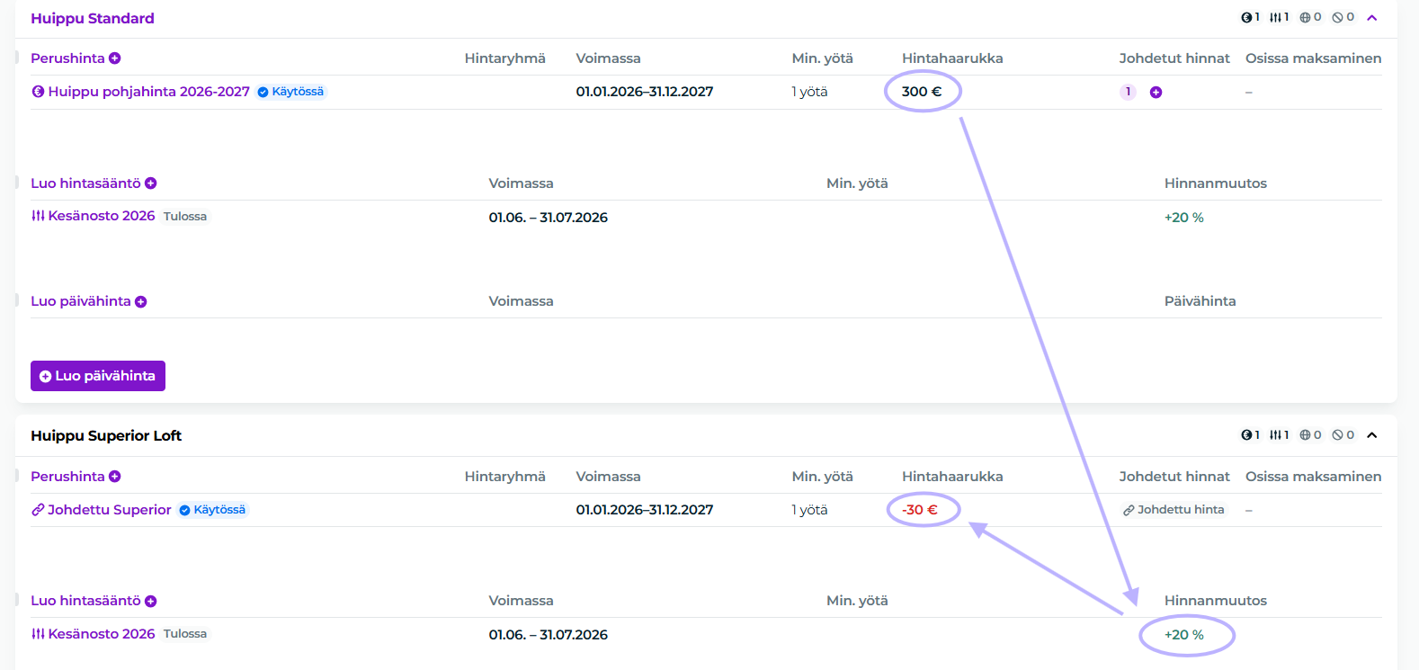
Task: Click the globe counter badge in the Huippu Superior Loft header
Action: [1310, 435]
